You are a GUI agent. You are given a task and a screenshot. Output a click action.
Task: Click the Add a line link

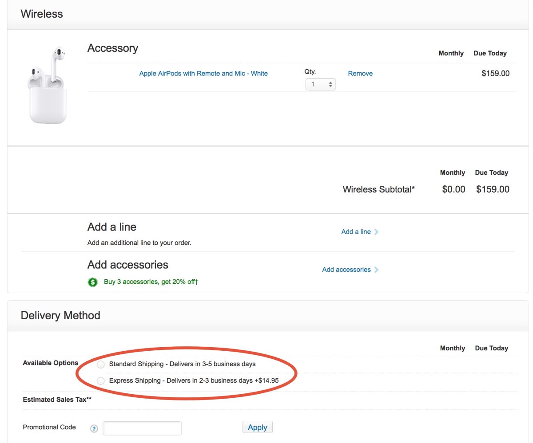[356, 231]
